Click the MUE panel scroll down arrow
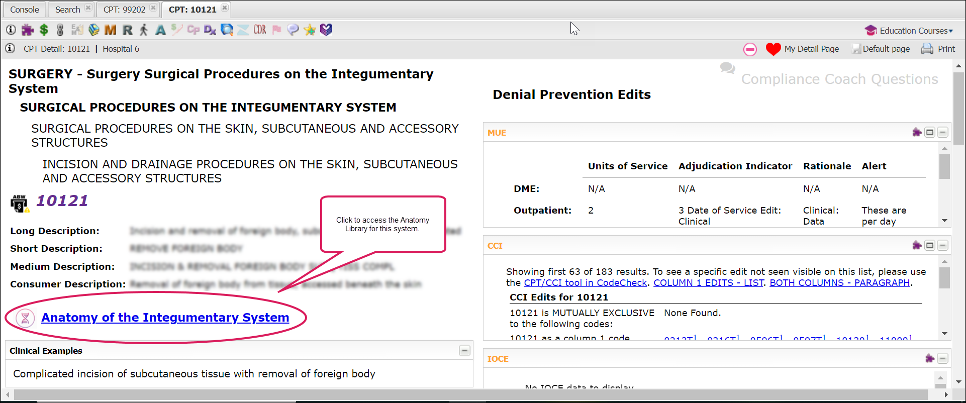This screenshot has width=966, height=403. (944, 221)
